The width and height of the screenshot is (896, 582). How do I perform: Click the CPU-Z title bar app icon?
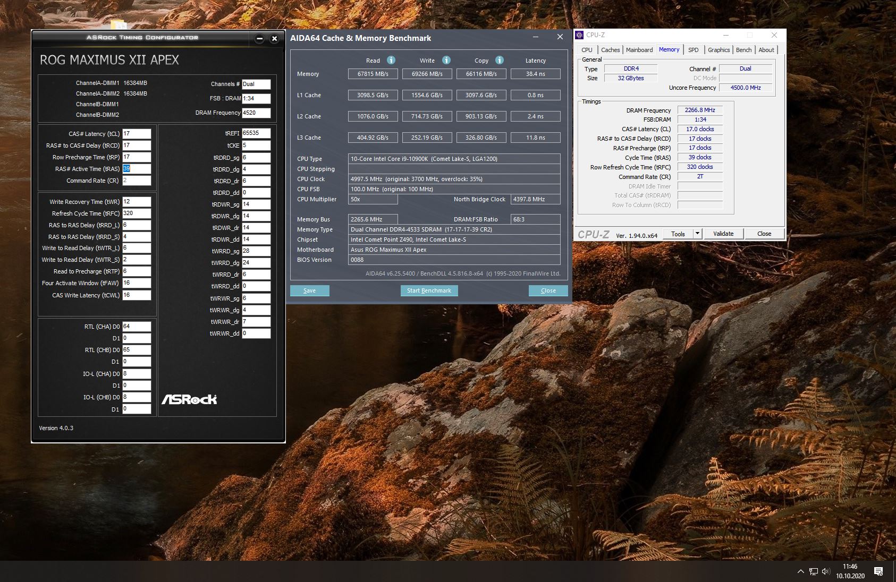(580, 35)
